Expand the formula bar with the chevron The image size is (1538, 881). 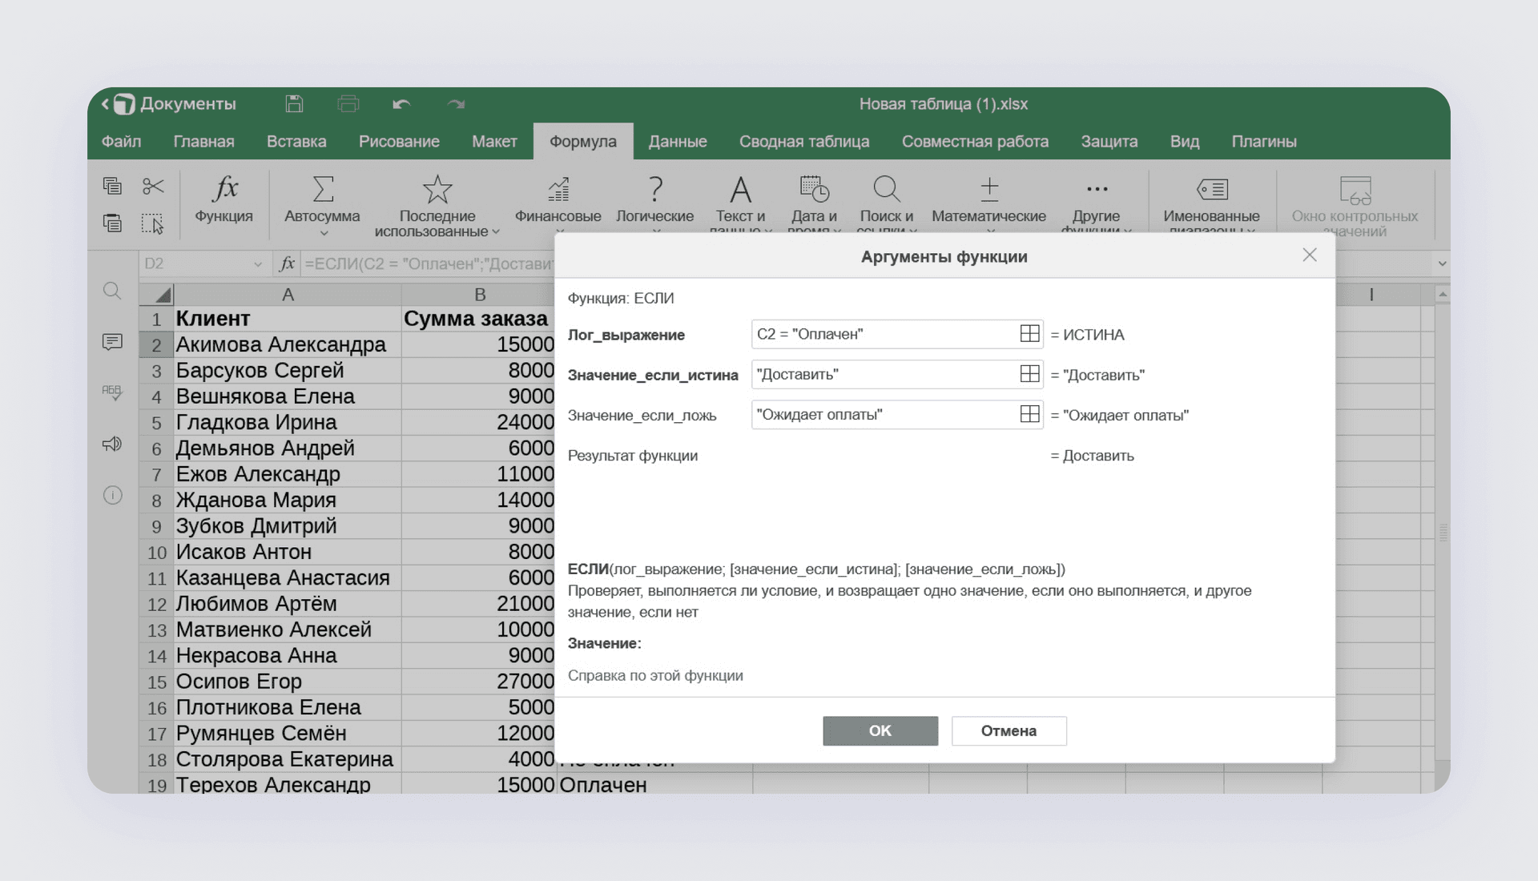[x=1442, y=263]
